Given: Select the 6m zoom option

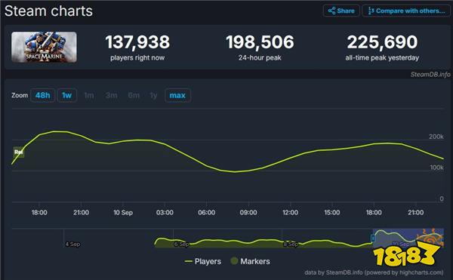Looking at the screenshot, I should 134,95.
